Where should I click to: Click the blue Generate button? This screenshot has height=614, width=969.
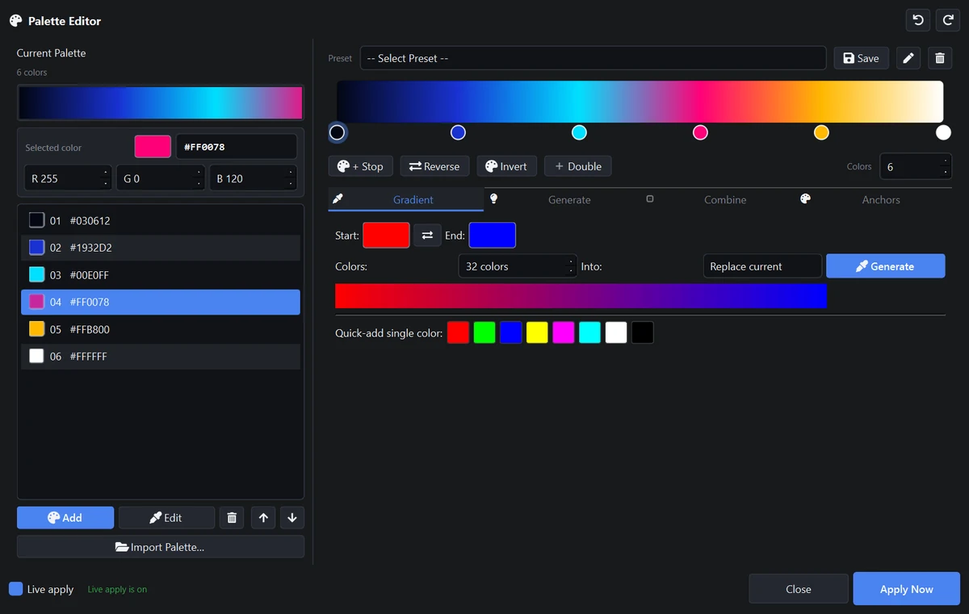(885, 266)
